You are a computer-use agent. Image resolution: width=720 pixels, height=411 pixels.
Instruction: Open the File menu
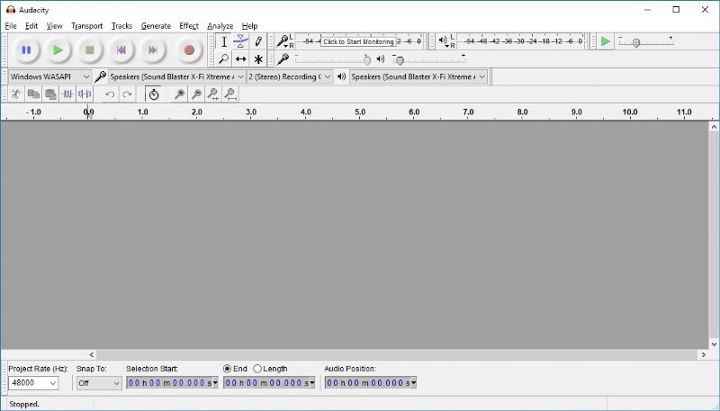coord(11,26)
